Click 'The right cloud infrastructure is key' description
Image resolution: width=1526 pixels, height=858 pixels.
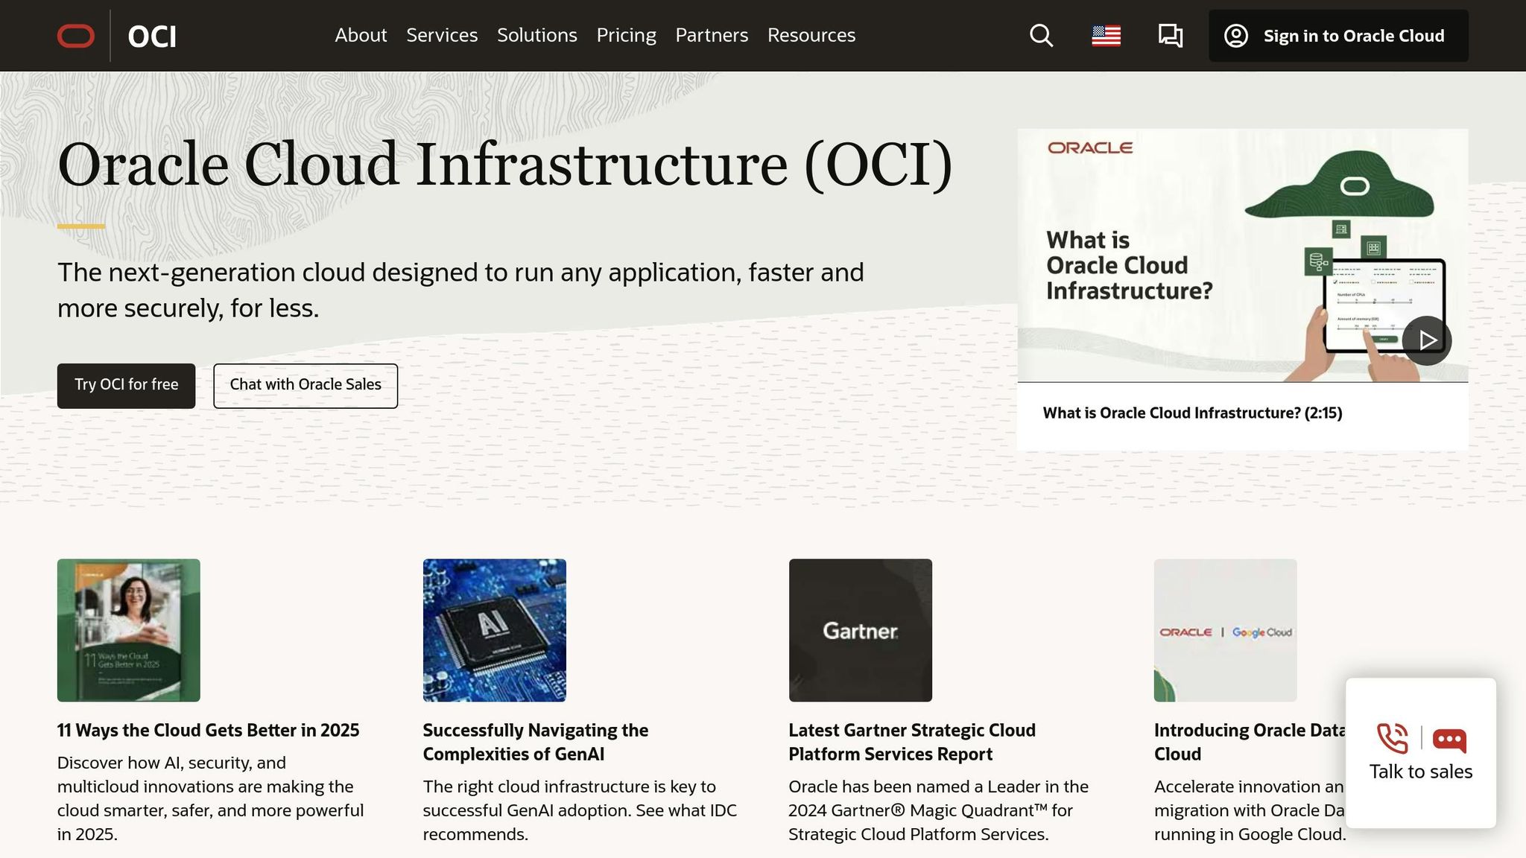click(580, 810)
